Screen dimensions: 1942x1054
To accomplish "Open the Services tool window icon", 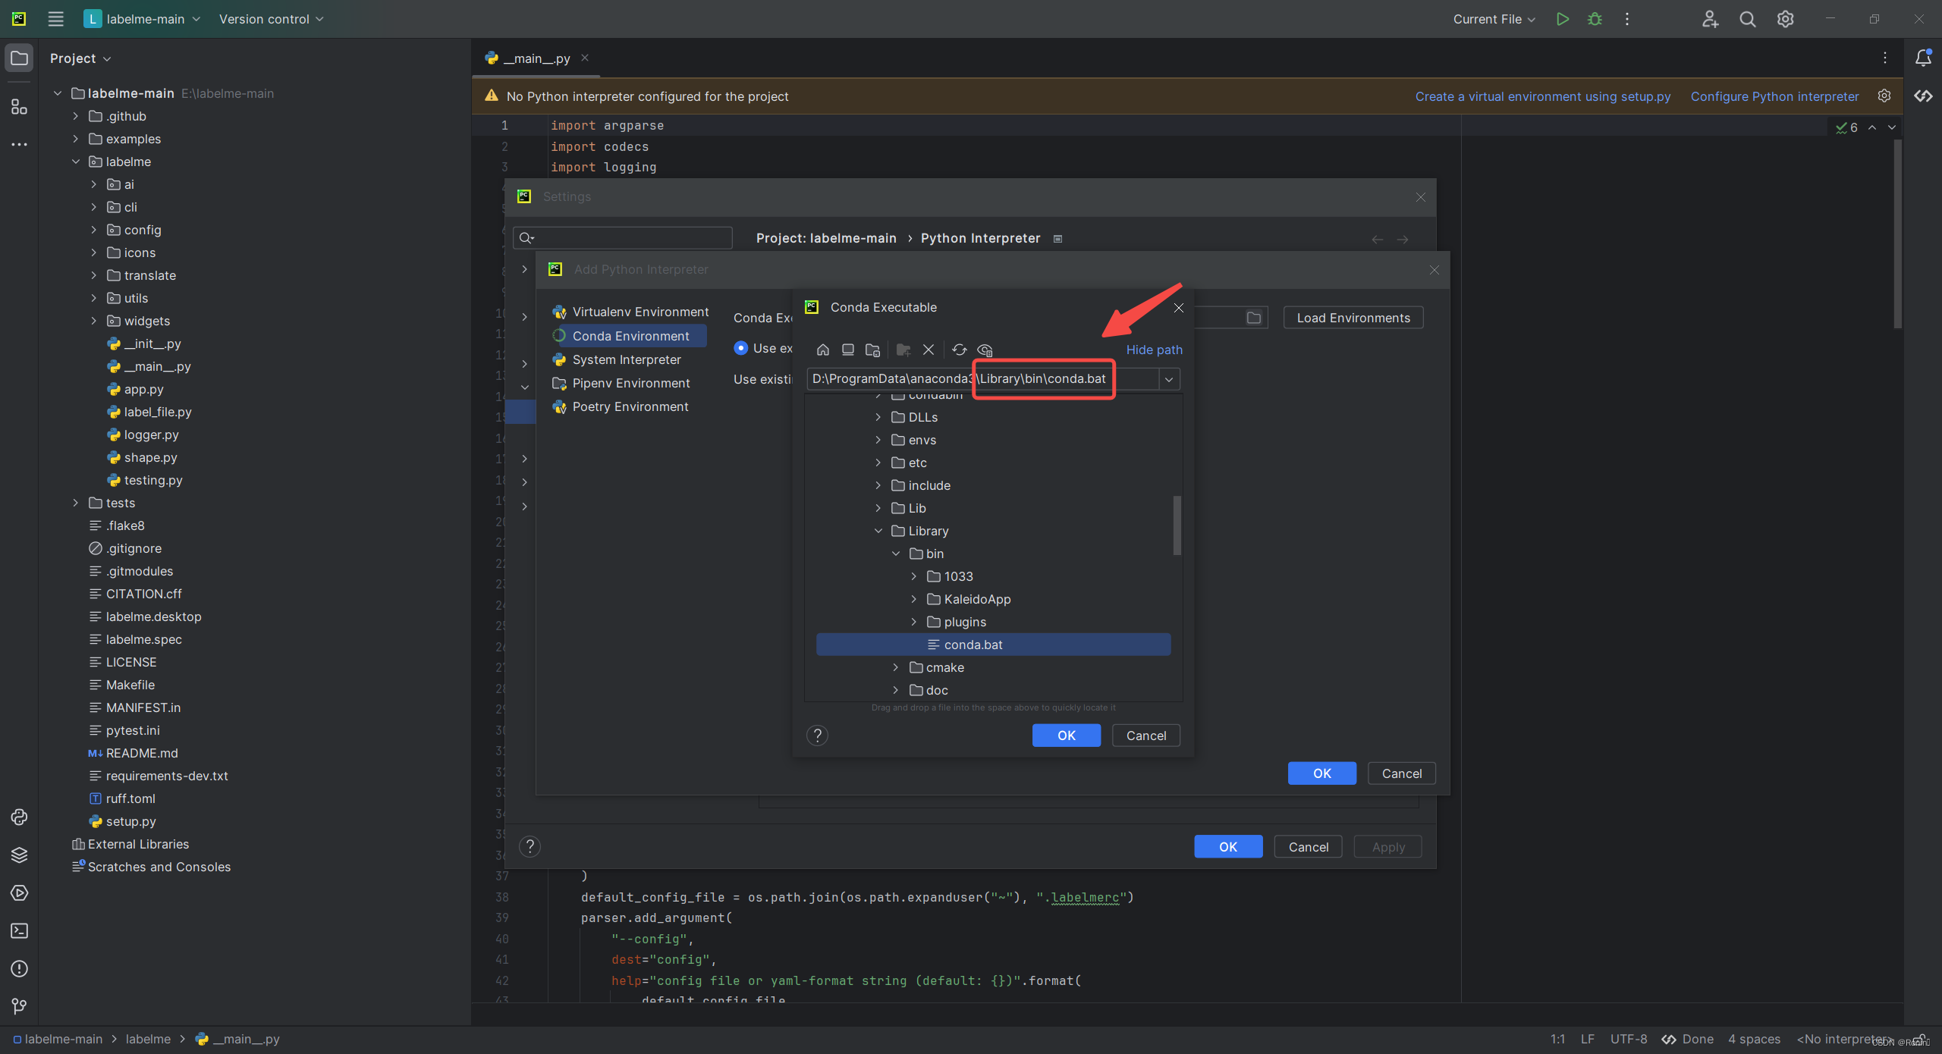I will click(19, 892).
